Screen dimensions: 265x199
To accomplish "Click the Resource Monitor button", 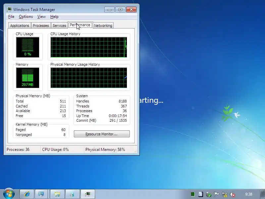I will 102,134.
